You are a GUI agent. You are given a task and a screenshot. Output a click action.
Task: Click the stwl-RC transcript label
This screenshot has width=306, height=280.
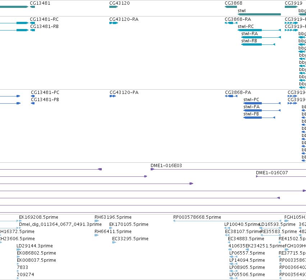246,27
